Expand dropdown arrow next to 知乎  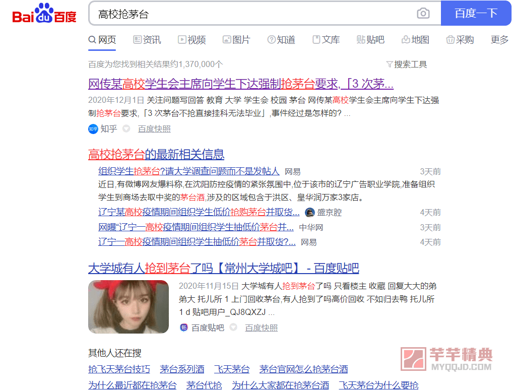(126, 129)
